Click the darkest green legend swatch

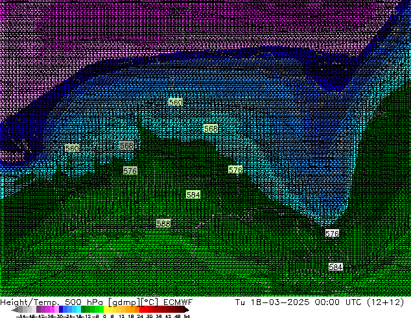83,310
